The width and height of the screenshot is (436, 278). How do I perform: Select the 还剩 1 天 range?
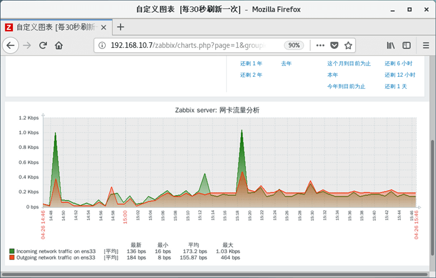click(396, 87)
